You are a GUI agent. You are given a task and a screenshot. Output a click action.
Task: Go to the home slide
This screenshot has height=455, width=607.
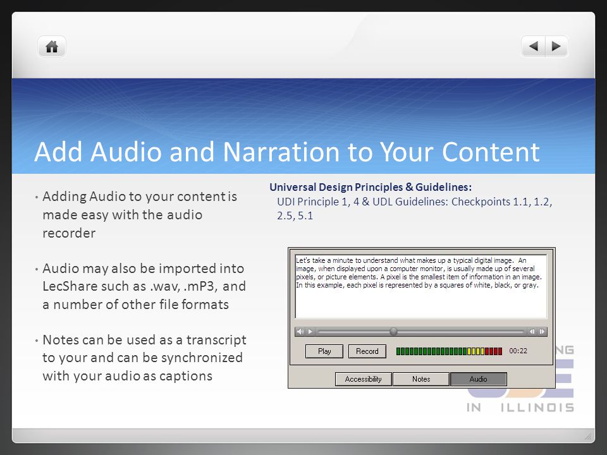click(52, 47)
